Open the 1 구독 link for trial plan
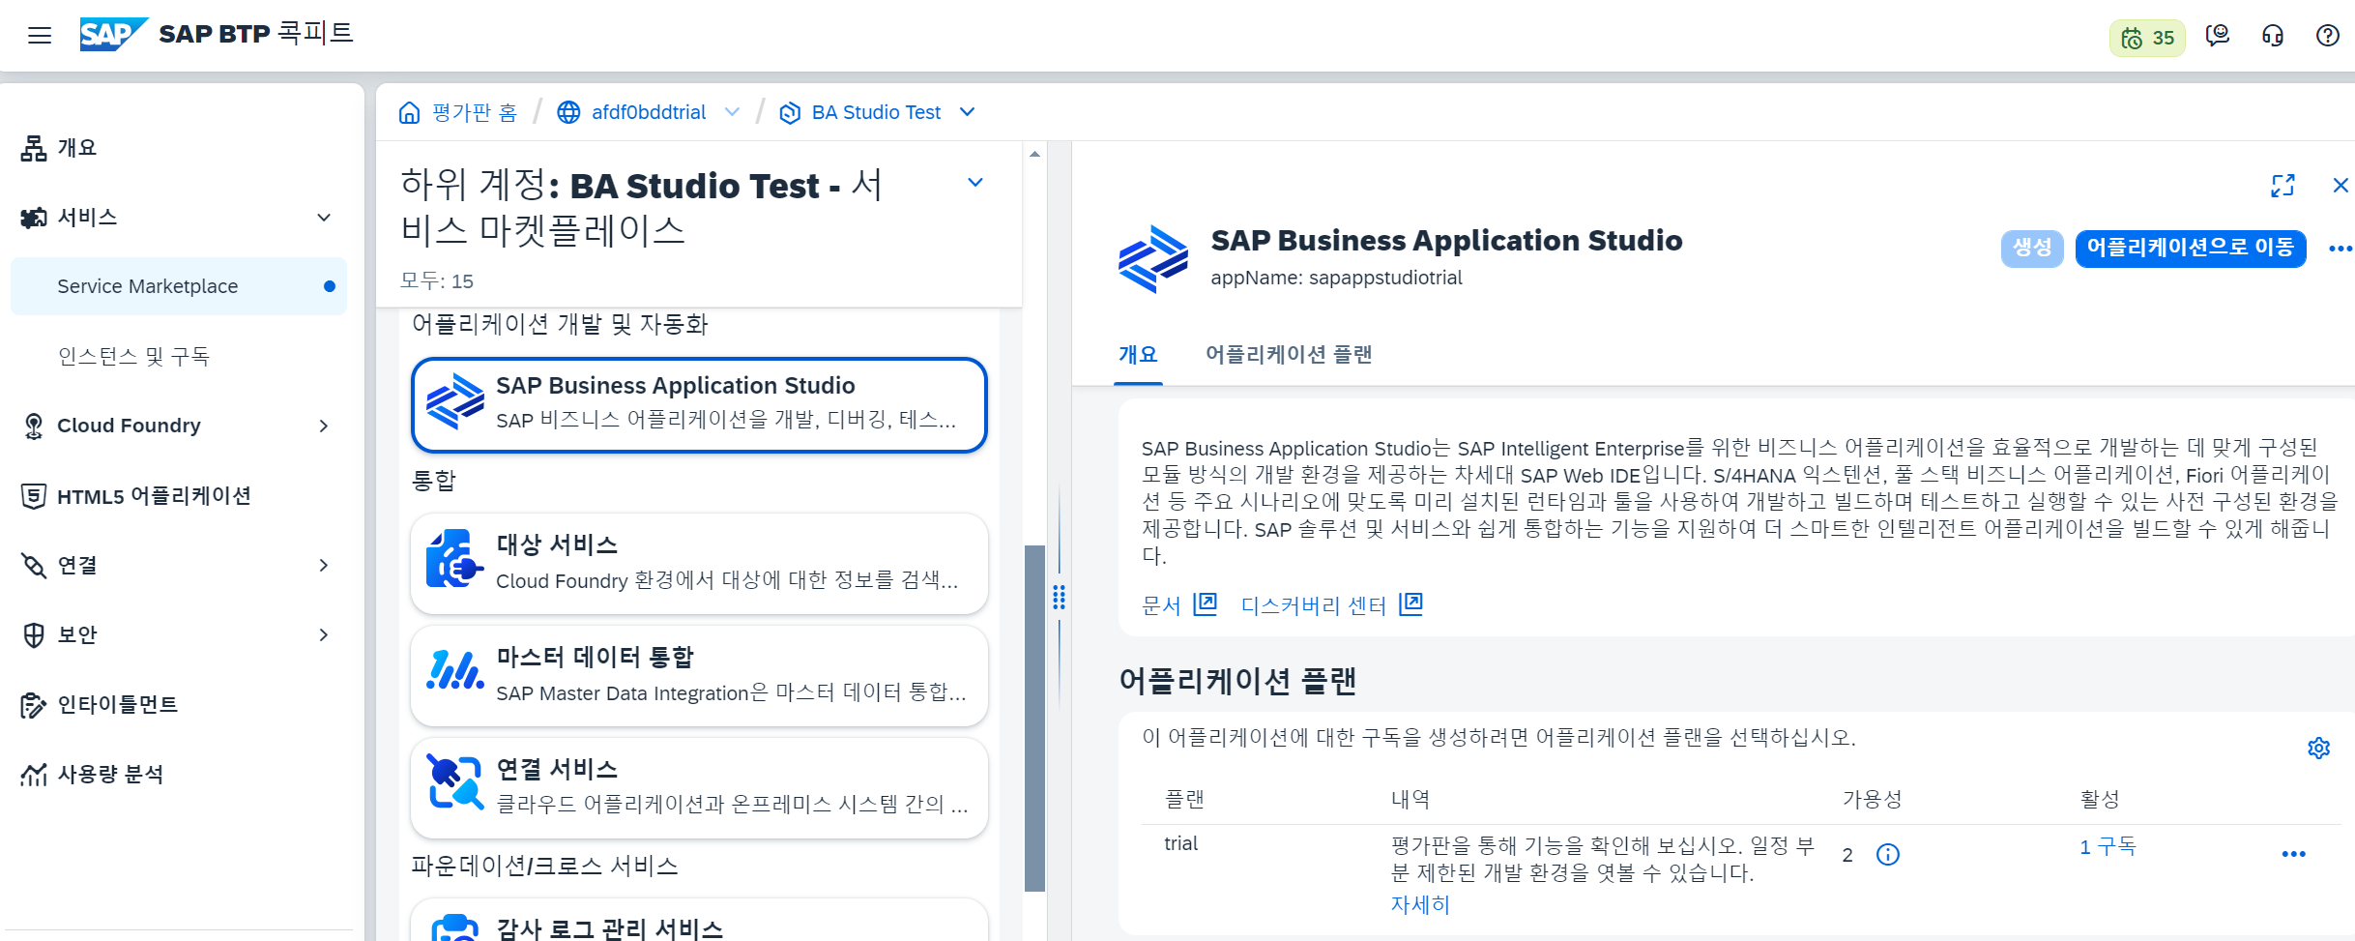The image size is (2355, 941). pos(2108,847)
